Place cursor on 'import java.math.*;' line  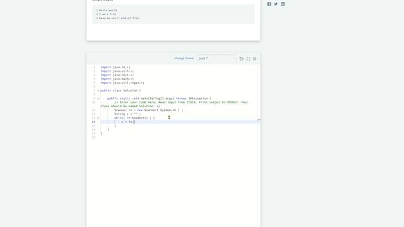coord(117,79)
